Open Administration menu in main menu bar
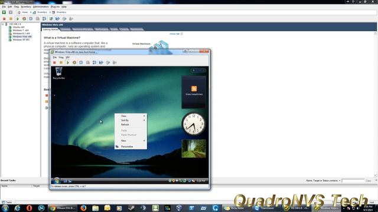The image size is (378, 212). click(x=41, y=6)
